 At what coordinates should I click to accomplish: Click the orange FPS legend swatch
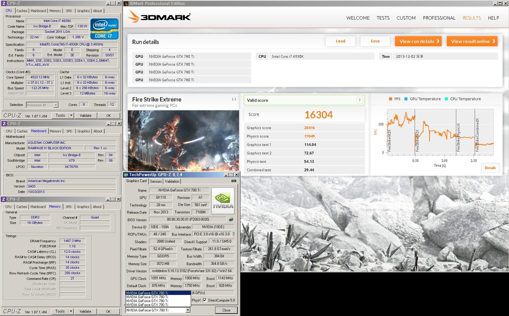coord(391,99)
